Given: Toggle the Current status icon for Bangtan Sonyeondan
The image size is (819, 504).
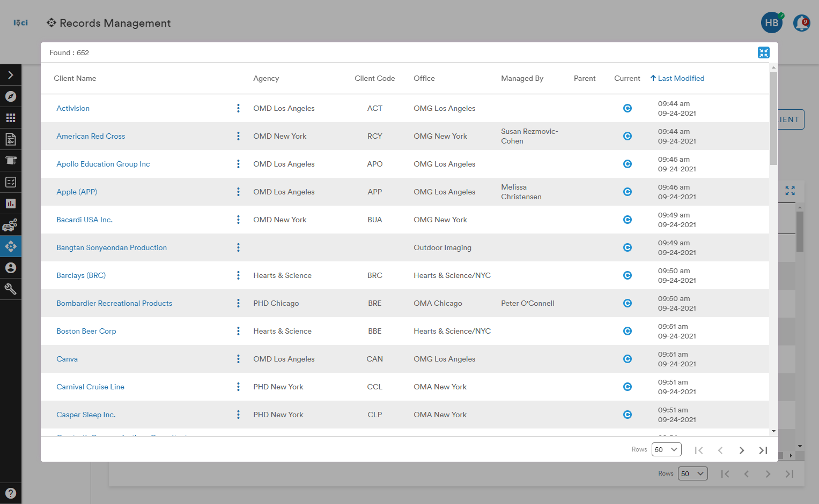Looking at the screenshot, I should pos(628,247).
